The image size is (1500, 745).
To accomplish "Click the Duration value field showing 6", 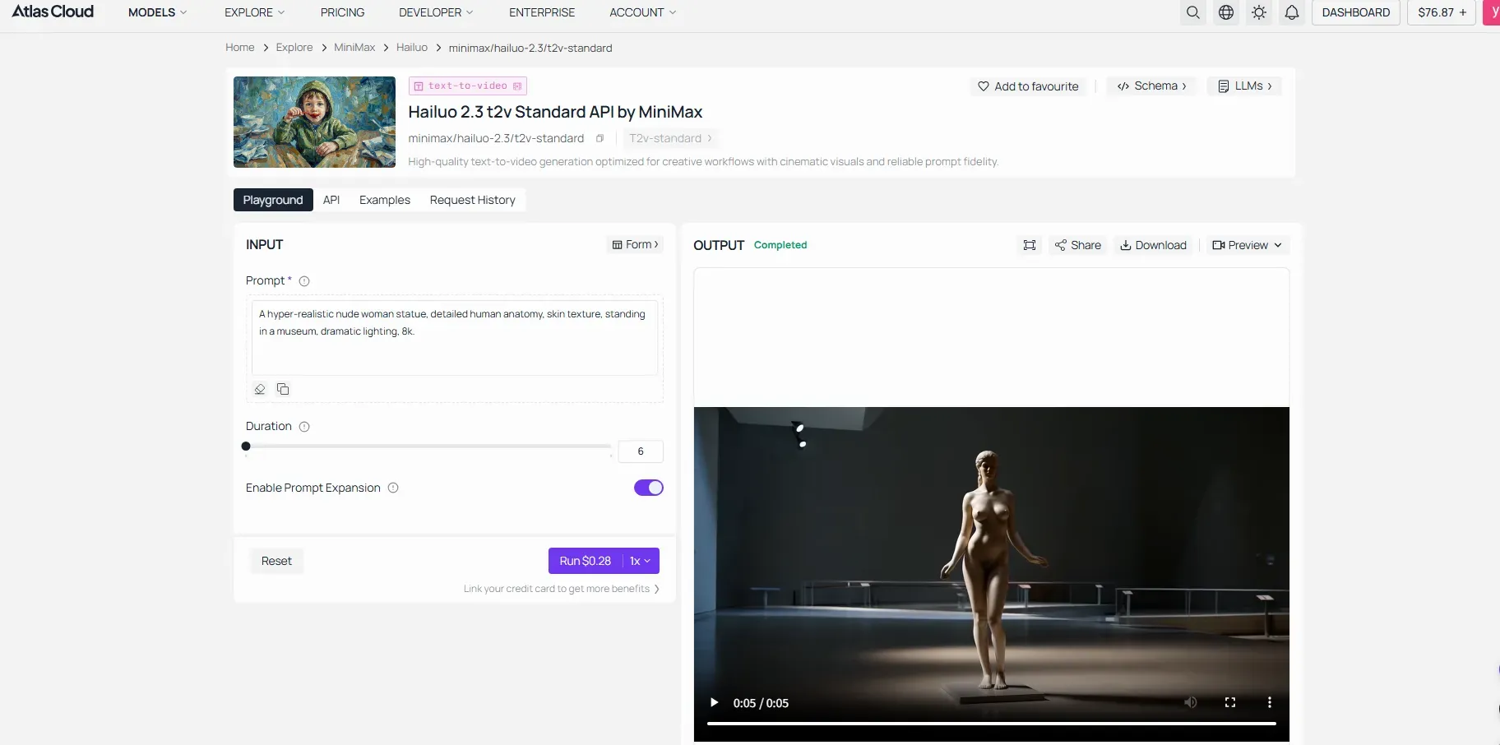I will click(x=641, y=451).
